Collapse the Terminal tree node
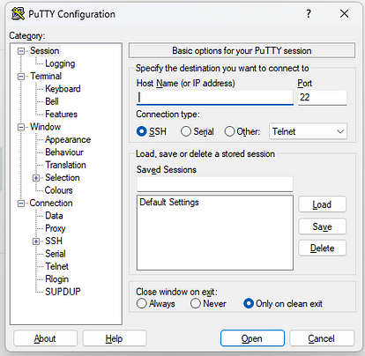365x356 pixels. (x=21, y=77)
